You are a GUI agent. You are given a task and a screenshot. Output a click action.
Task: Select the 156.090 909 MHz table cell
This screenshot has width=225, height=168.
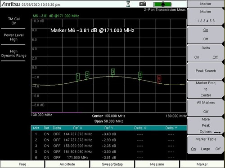point(78,146)
